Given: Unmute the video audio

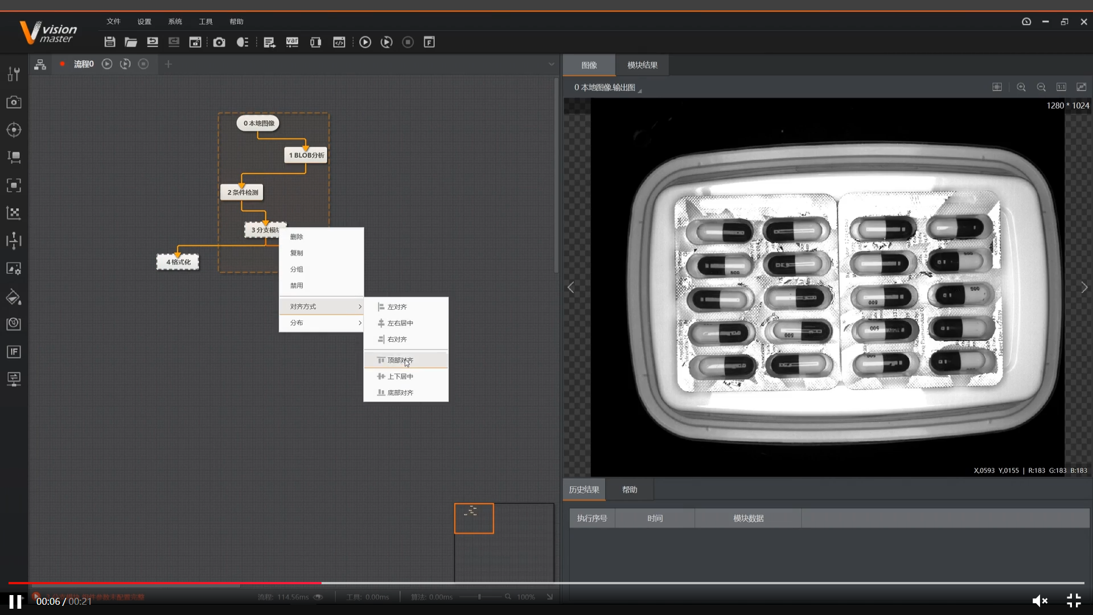Looking at the screenshot, I should 1039,601.
